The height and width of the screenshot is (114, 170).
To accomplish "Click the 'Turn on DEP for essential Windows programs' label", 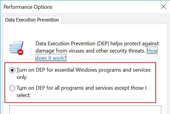I will (x=83, y=73).
